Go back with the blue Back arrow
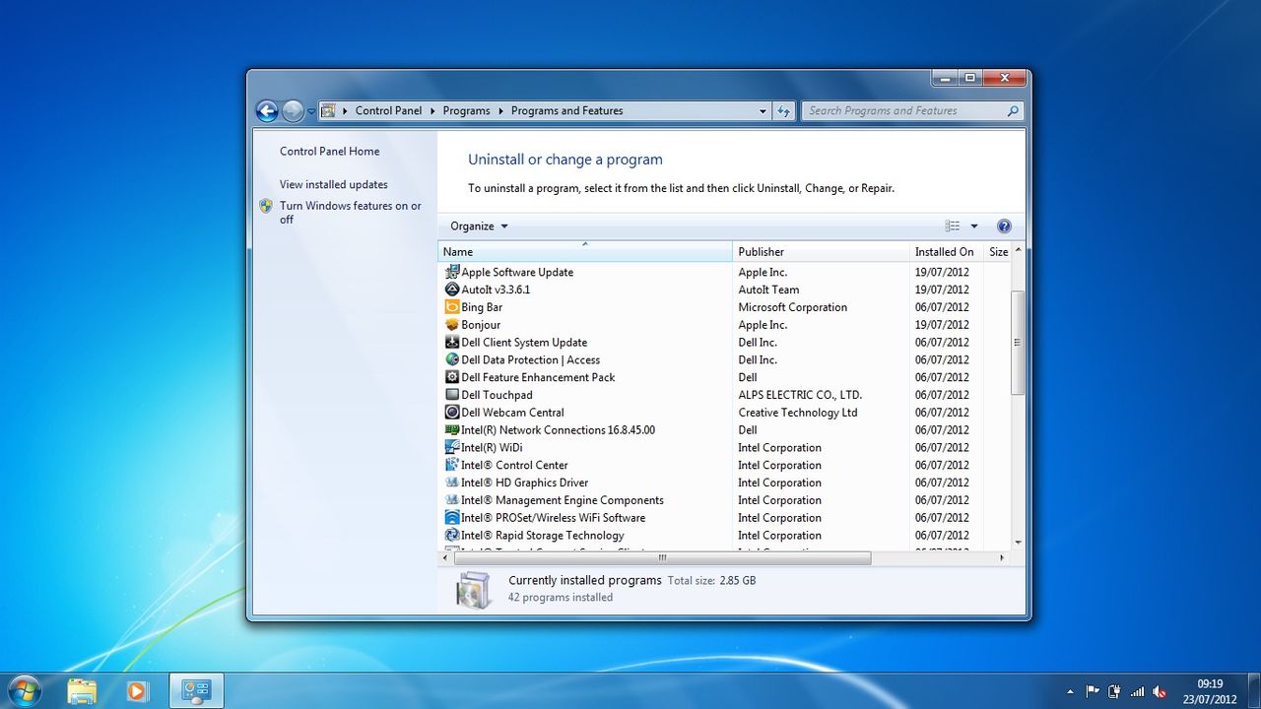This screenshot has height=709, width=1261. pyautogui.click(x=267, y=111)
